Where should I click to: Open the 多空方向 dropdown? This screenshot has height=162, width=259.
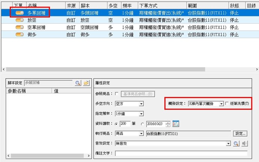click(141, 104)
